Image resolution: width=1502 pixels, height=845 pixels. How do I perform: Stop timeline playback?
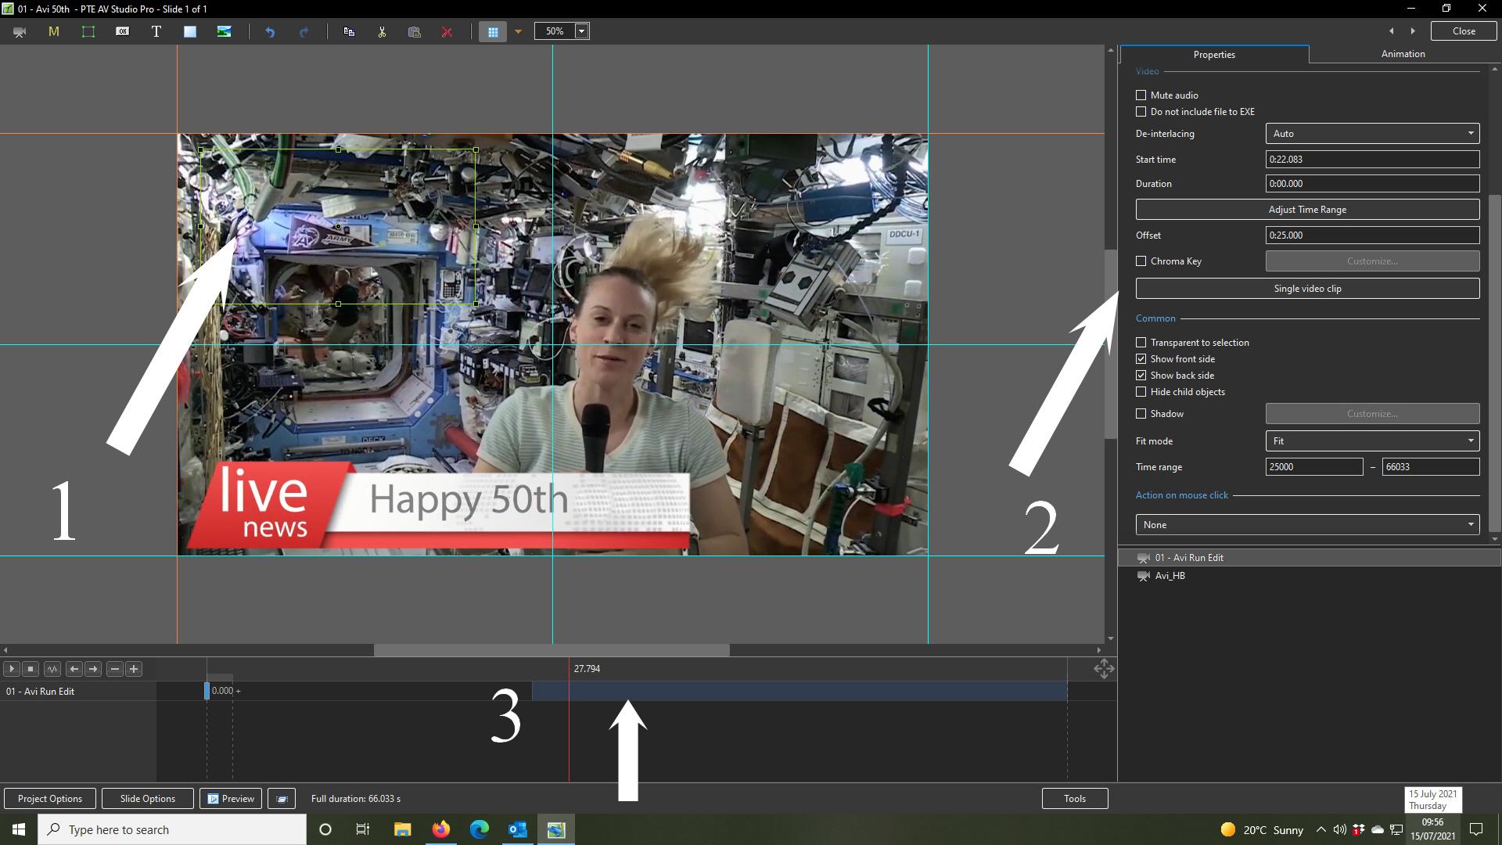(31, 668)
